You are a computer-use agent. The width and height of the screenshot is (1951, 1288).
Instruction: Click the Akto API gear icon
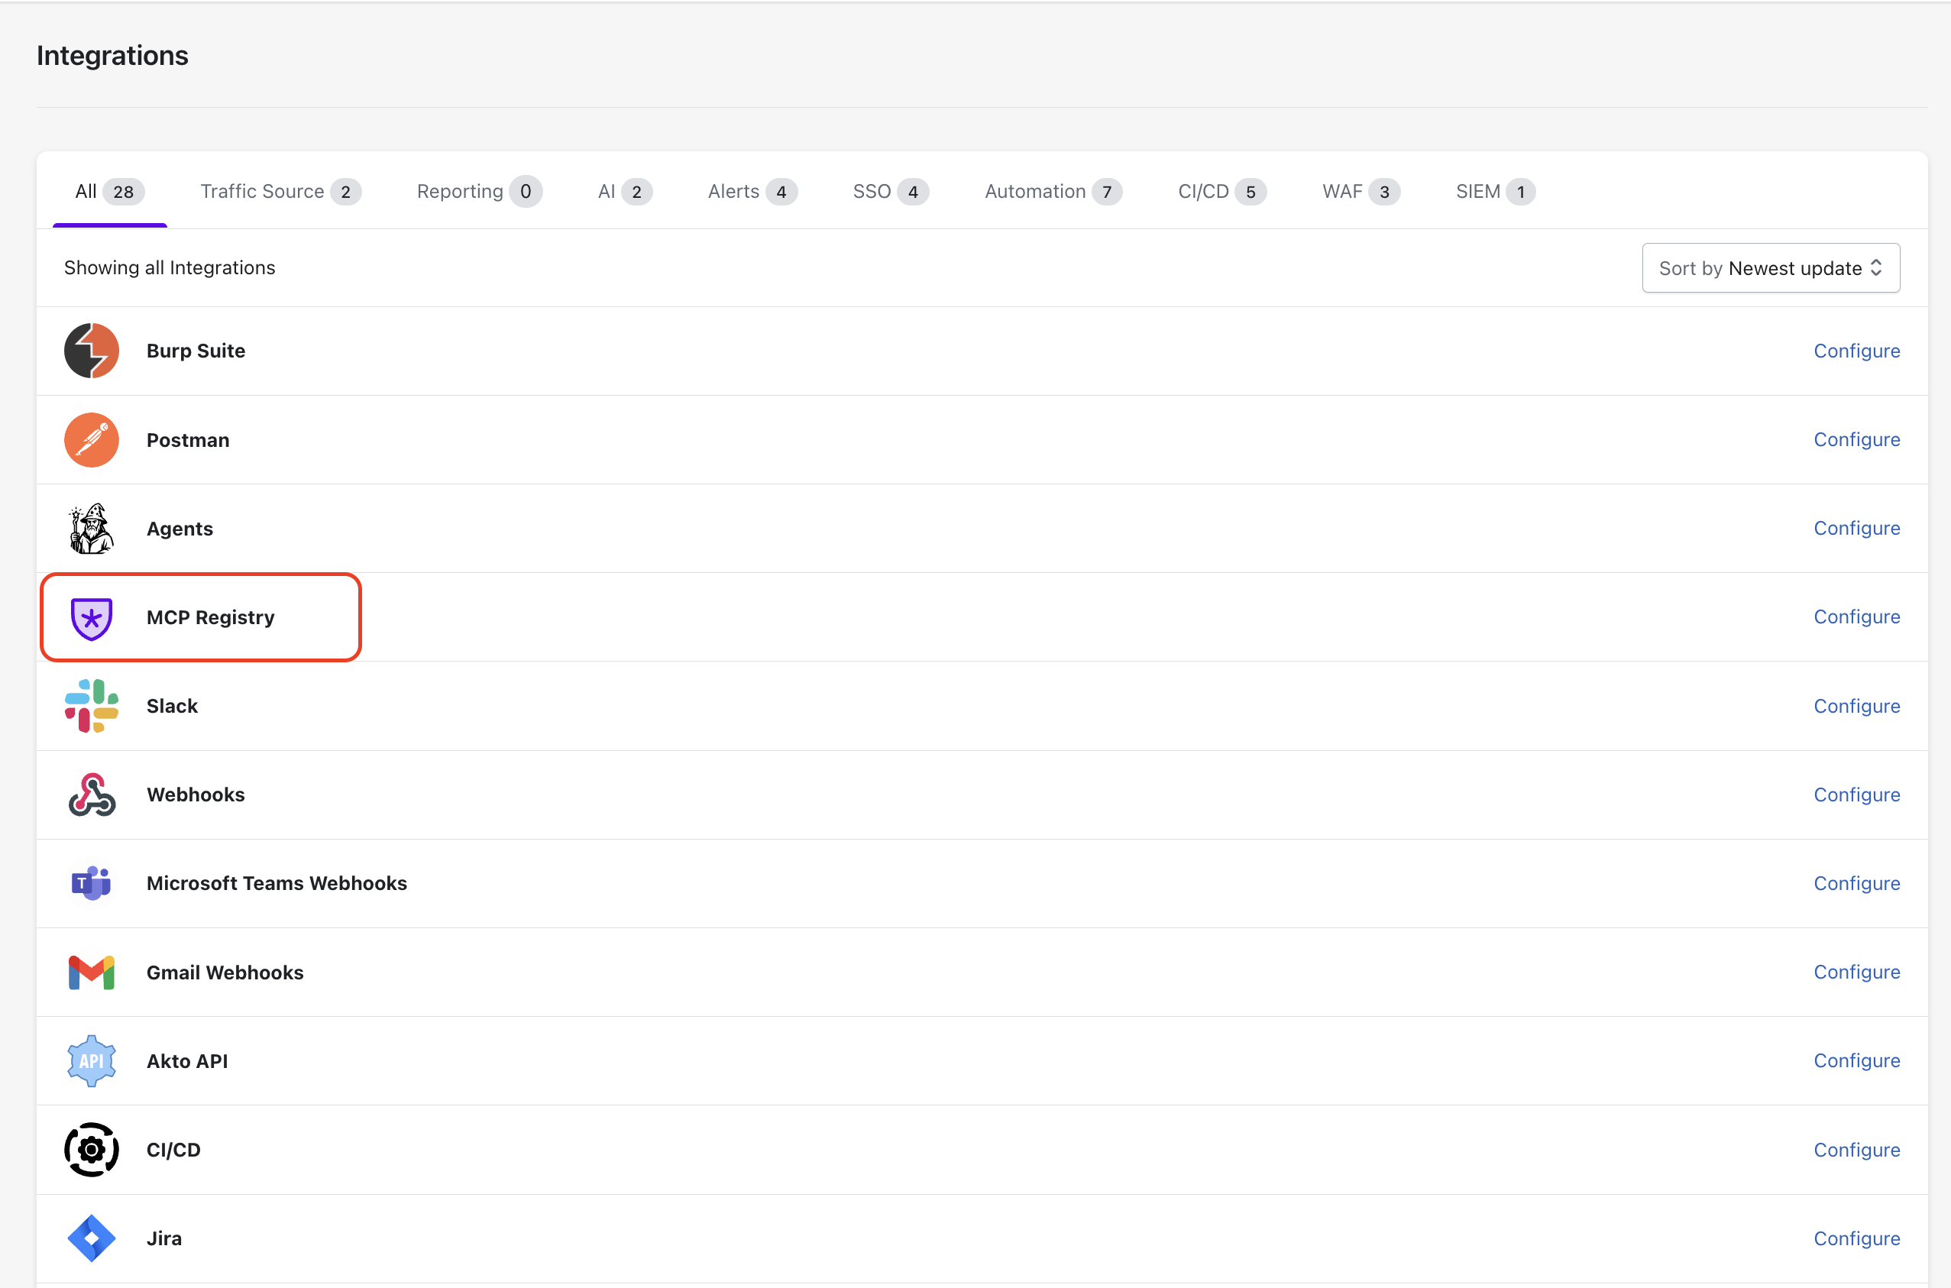click(x=91, y=1060)
